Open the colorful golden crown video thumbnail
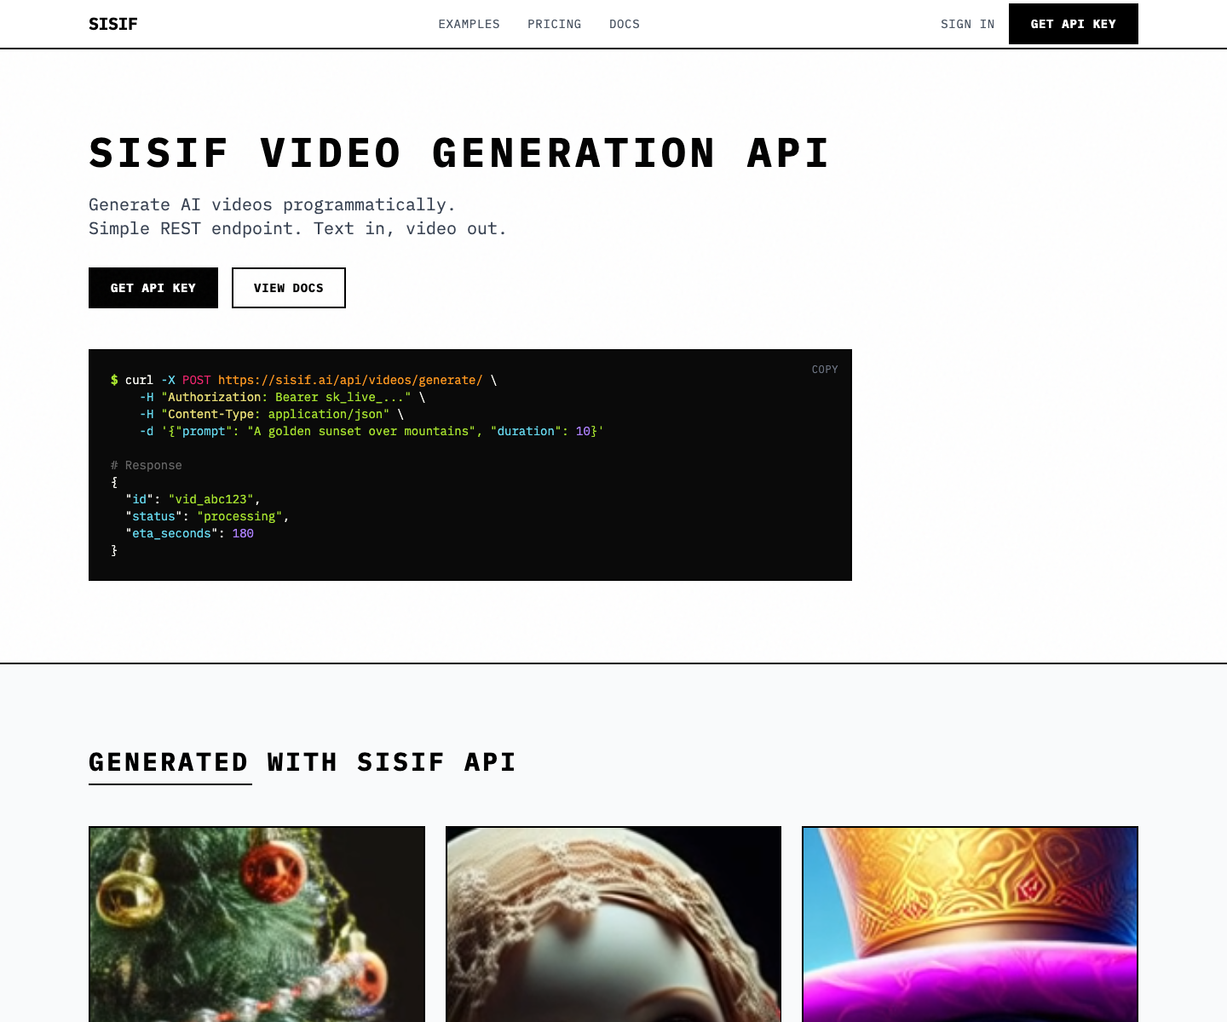The width and height of the screenshot is (1227, 1022). (x=970, y=924)
